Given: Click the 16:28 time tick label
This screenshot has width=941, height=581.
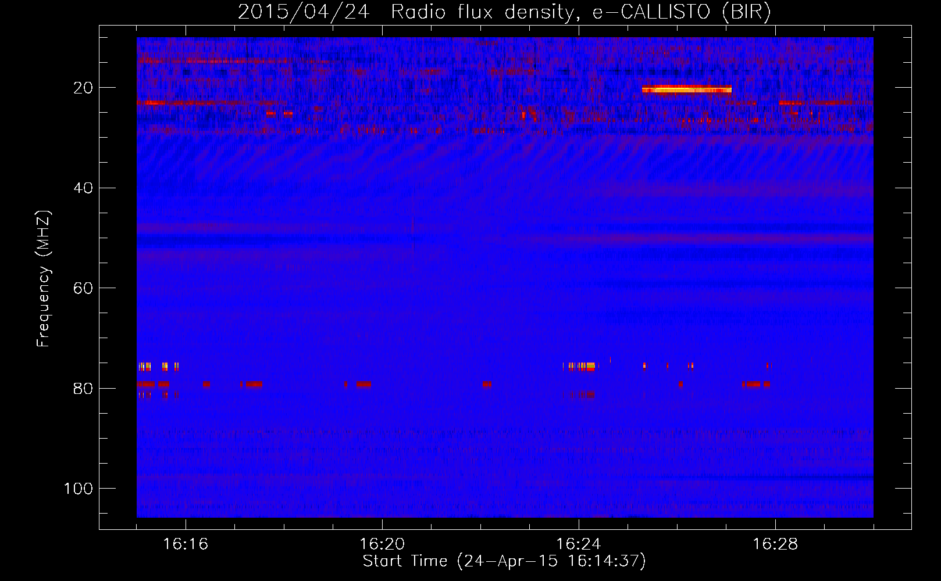Looking at the screenshot, I should point(775,544).
